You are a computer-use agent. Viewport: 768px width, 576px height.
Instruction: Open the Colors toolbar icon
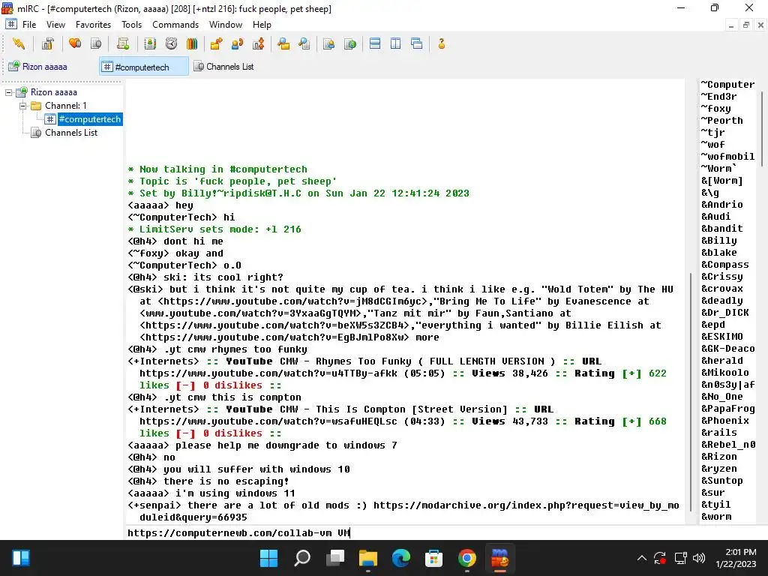(x=192, y=44)
